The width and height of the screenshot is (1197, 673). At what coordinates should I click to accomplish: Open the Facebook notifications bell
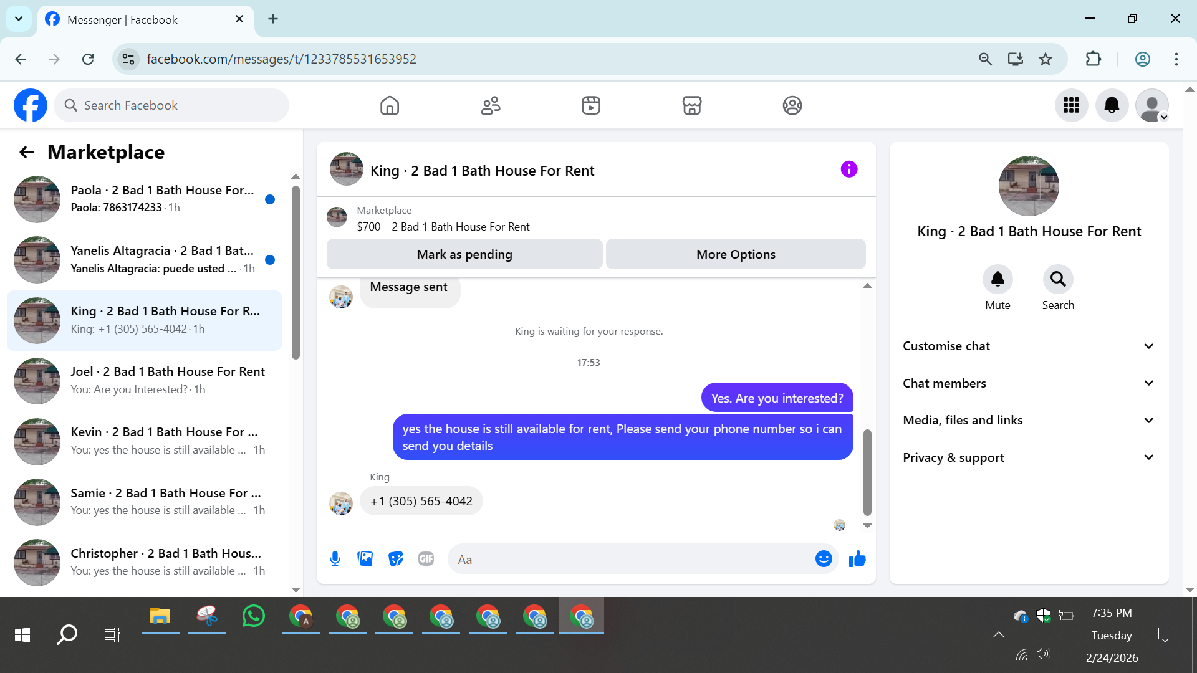click(1112, 105)
